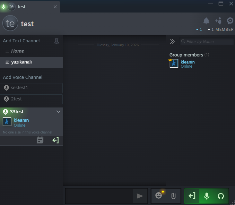The height and width of the screenshot is (205, 235).
Task: Click the online count 1 indicator
Action: click(x=199, y=30)
